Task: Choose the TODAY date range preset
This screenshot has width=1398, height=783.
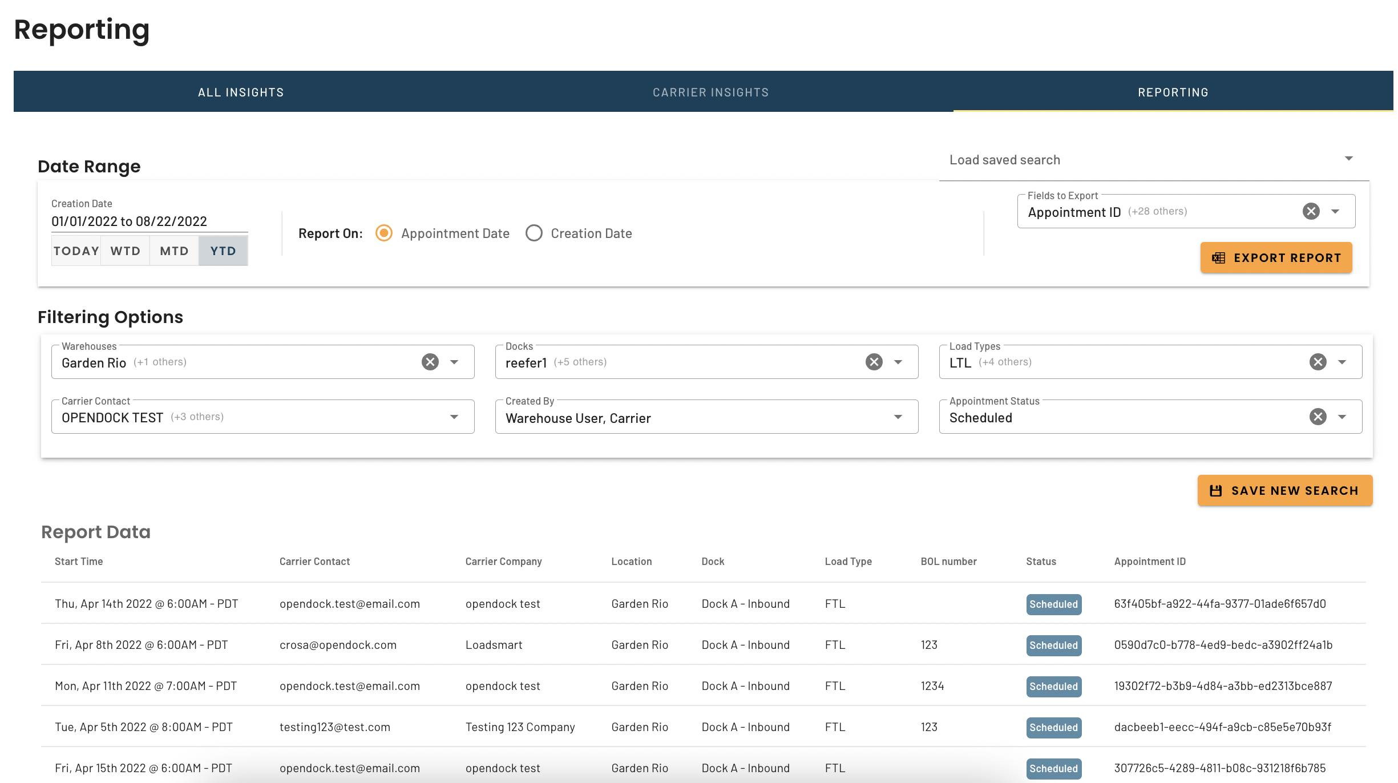Action: (76, 251)
